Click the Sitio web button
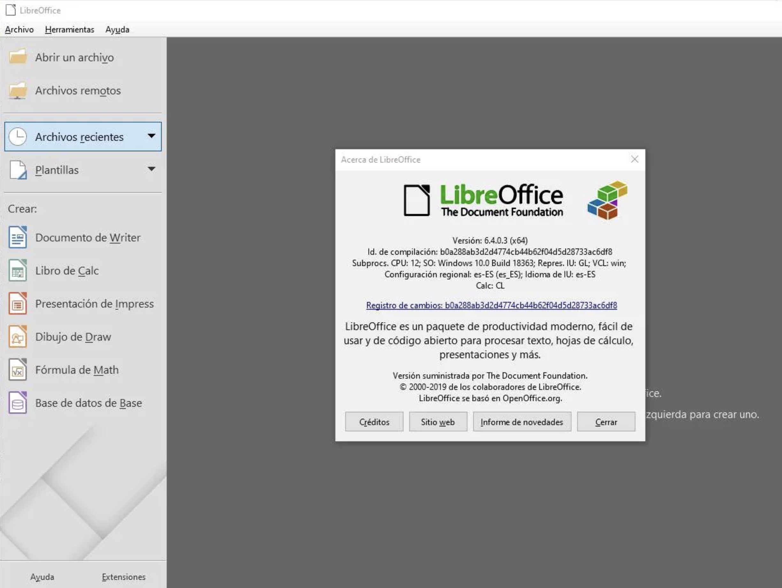Screen dimensions: 782x588 (438, 422)
